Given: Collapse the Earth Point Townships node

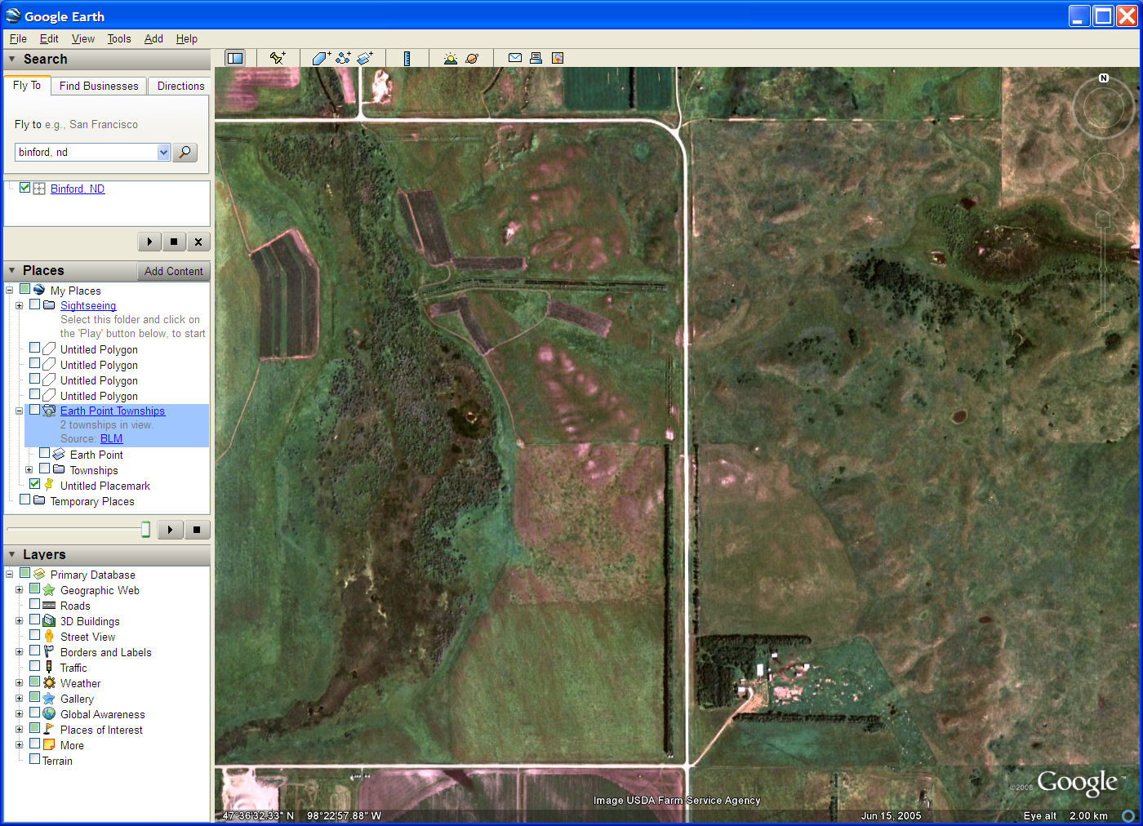Looking at the screenshot, I should [19, 411].
